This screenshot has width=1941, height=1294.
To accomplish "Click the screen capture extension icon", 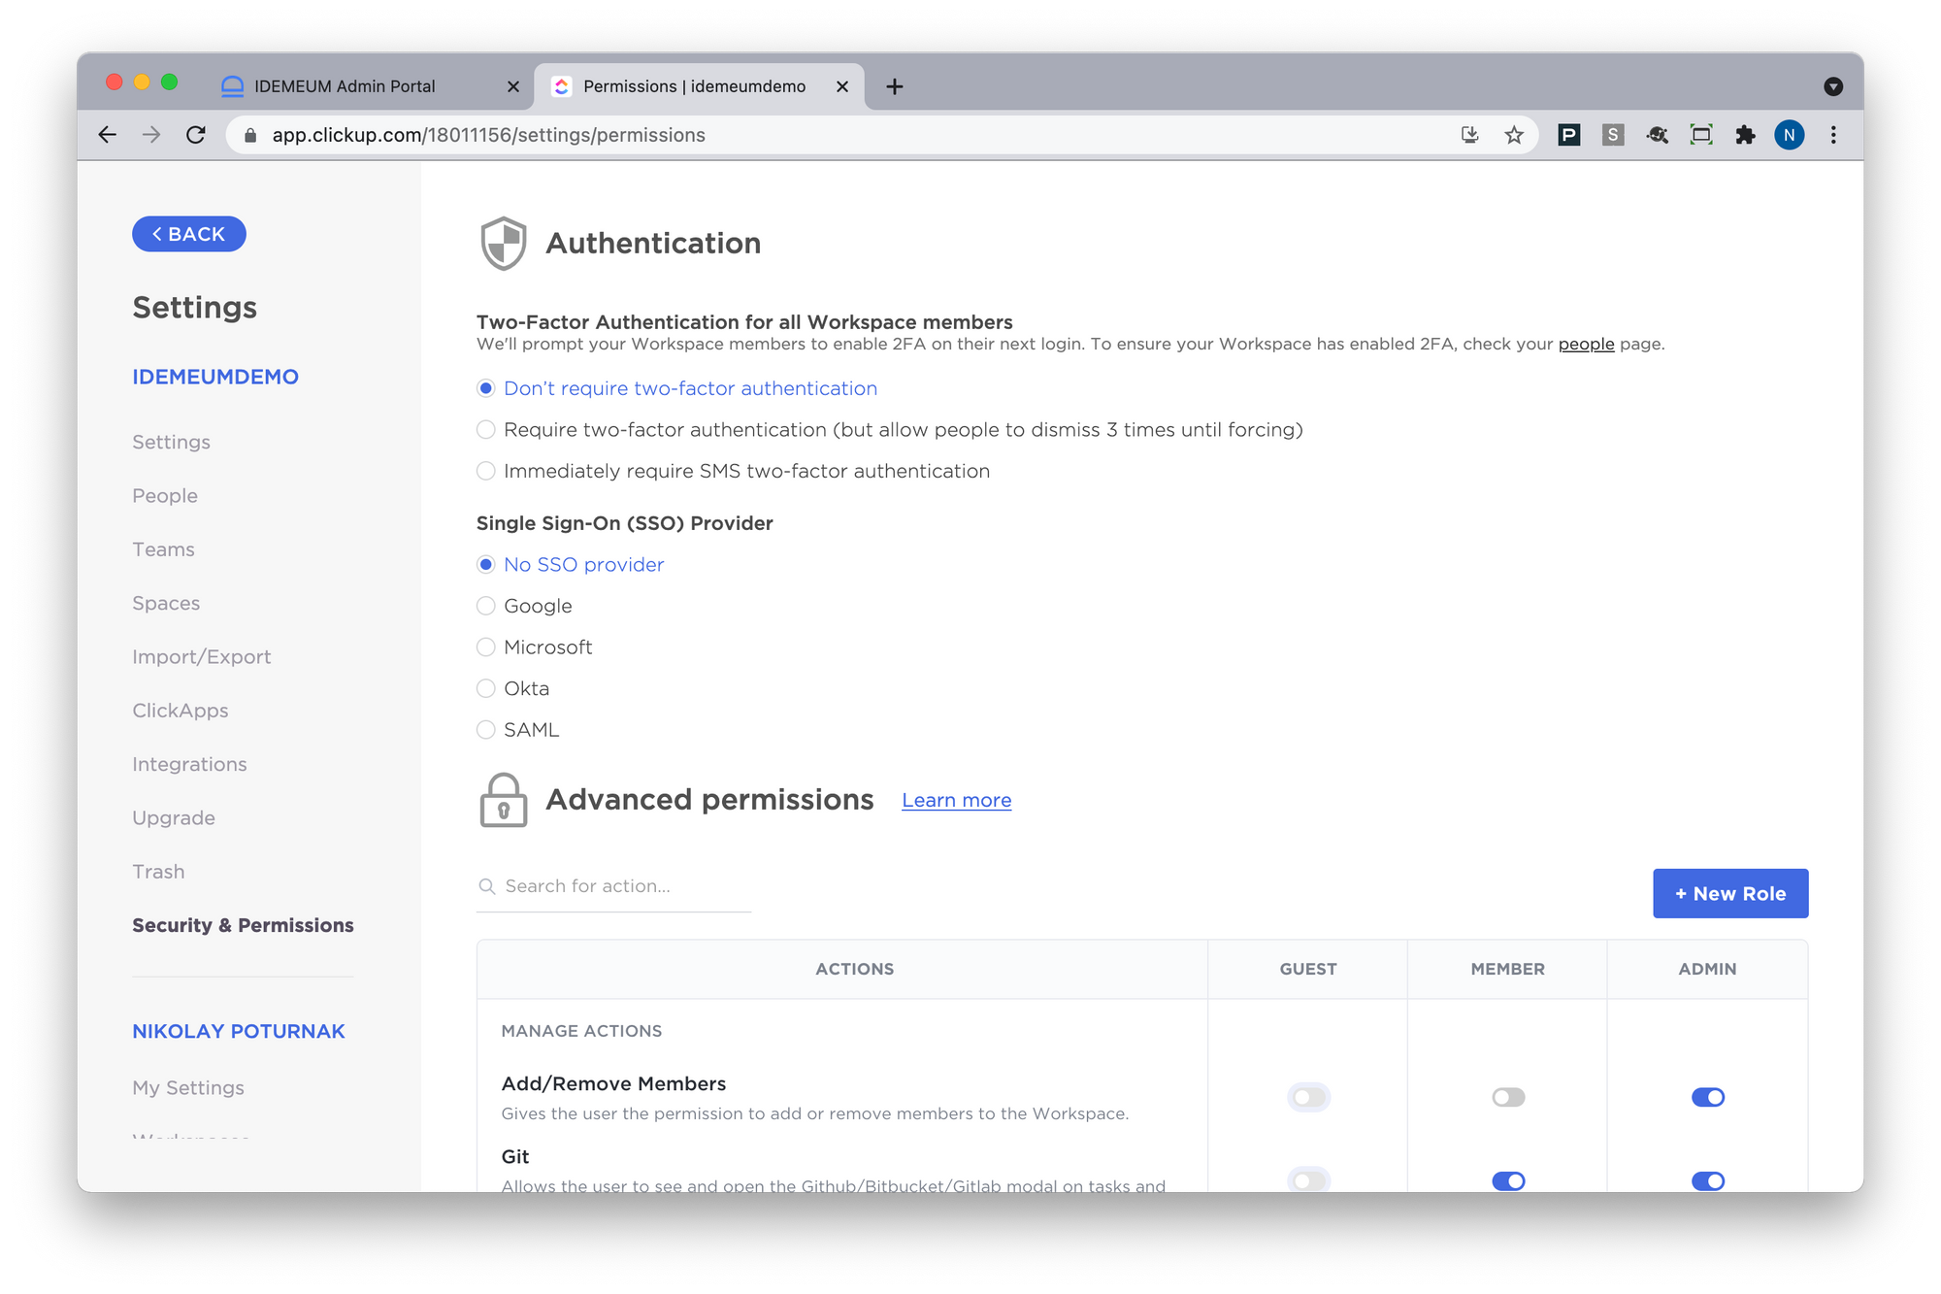I will pyautogui.click(x=1701, y=135).
